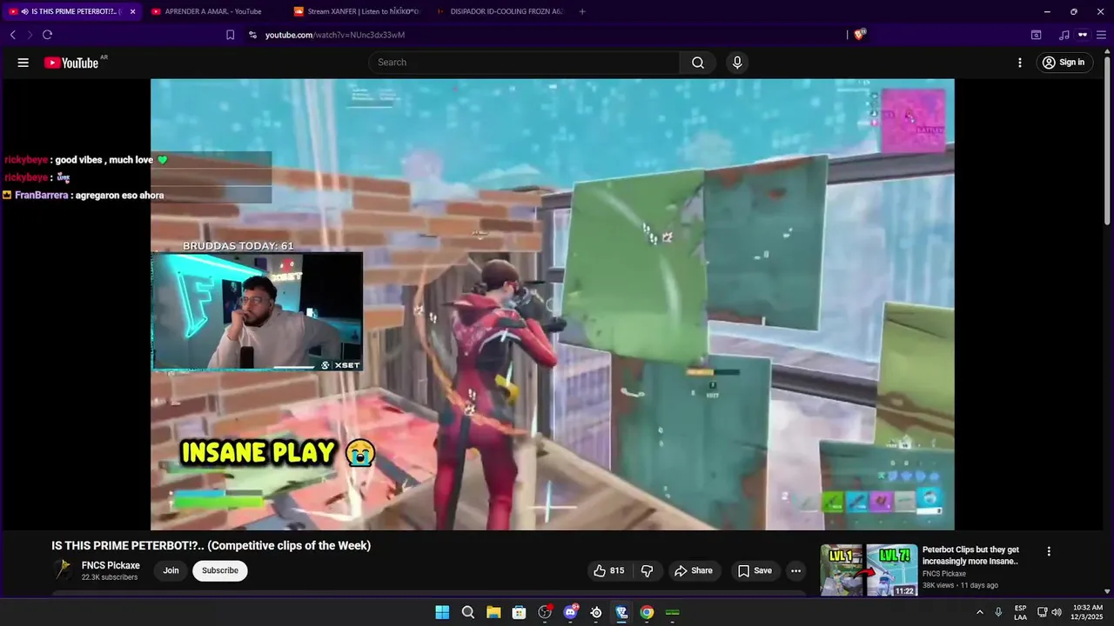This screenshot has height=626, width=1114.
Task: Open the Brave Shields icon
Action: (x=860, y=35)
